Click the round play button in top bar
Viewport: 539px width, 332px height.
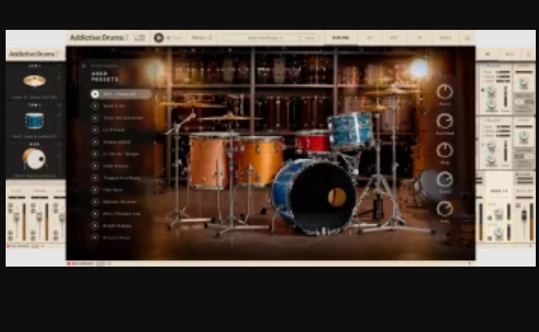click(159, 37)
